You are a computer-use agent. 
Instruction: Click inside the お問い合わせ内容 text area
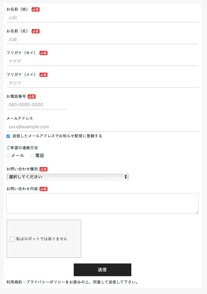pos(102,203)
